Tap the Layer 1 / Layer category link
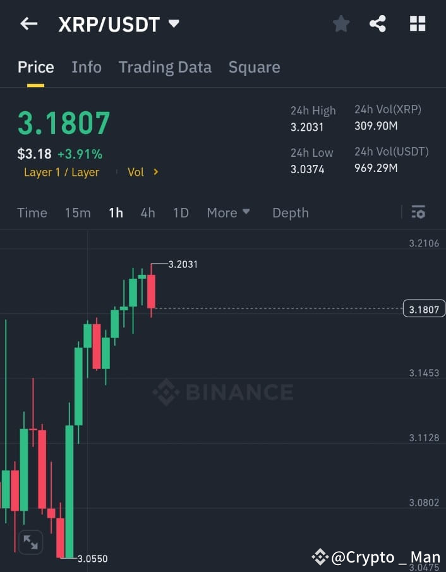Image resolution: width=446 pixels, height=572 pixels. coord(61,172)
